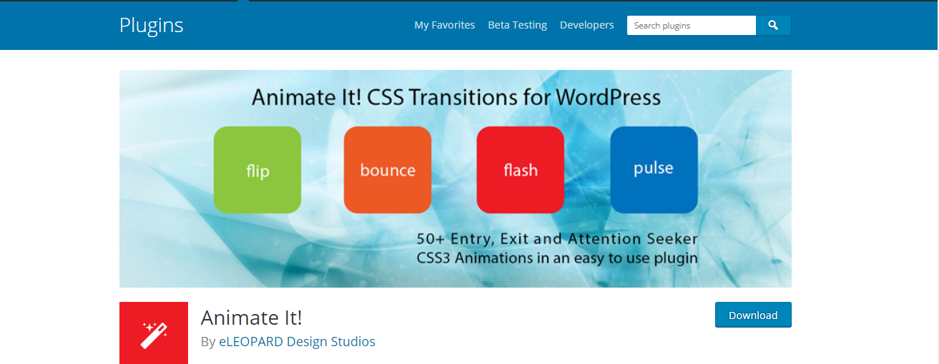The image size is (939, 364).
Task: Click the Animate It! plugin title
Action: (252, 318)
